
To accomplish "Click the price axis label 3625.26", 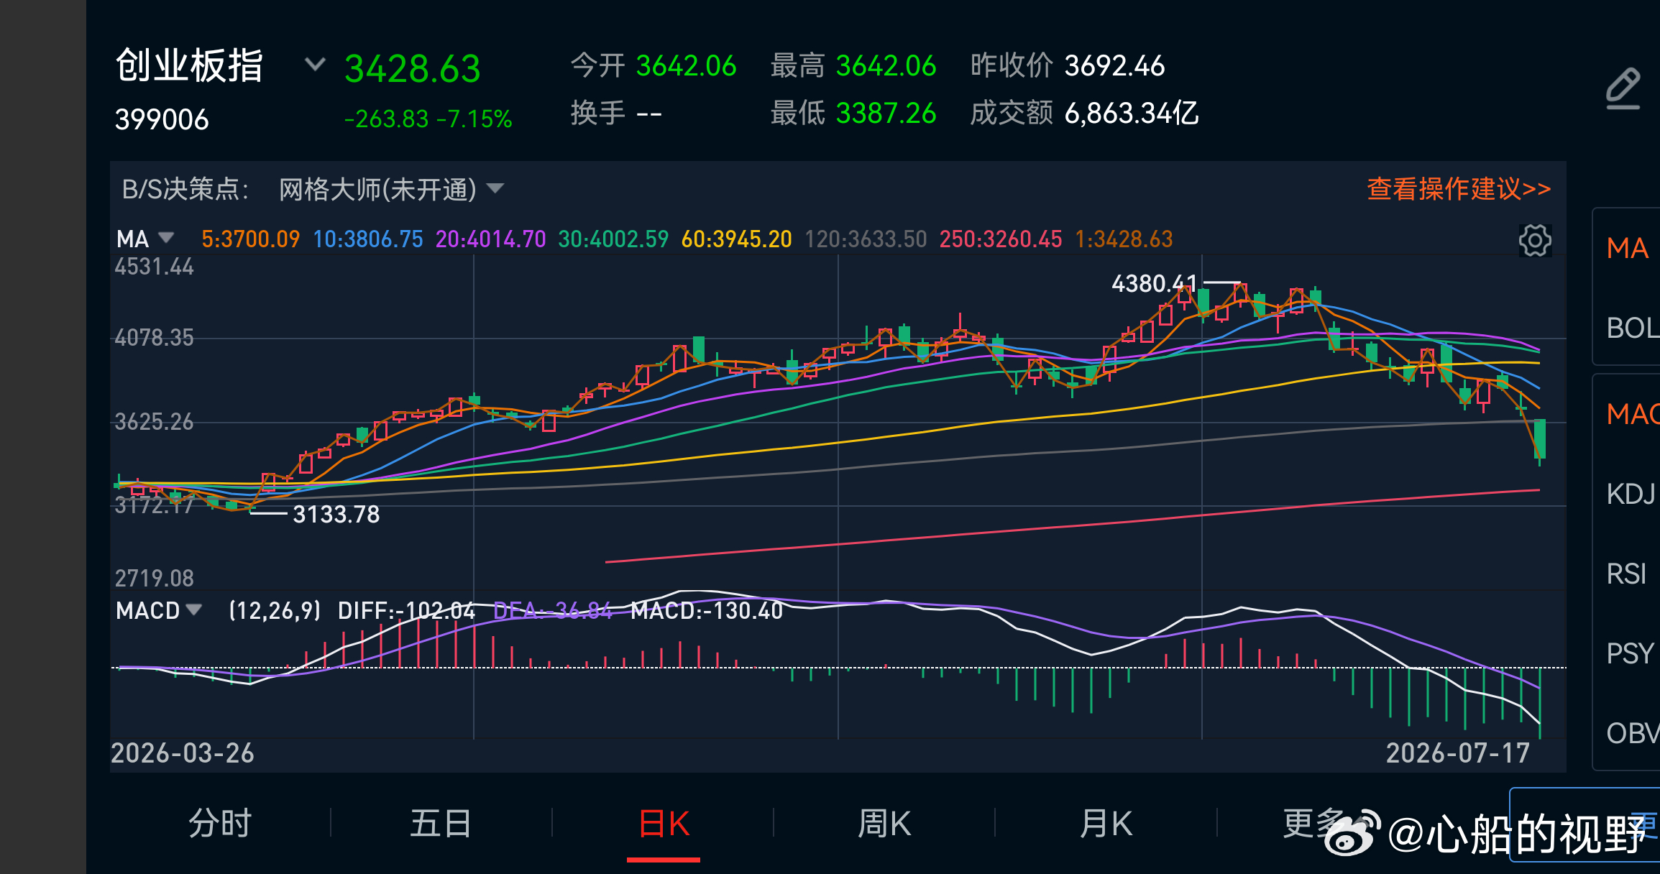I will (155, 421).
